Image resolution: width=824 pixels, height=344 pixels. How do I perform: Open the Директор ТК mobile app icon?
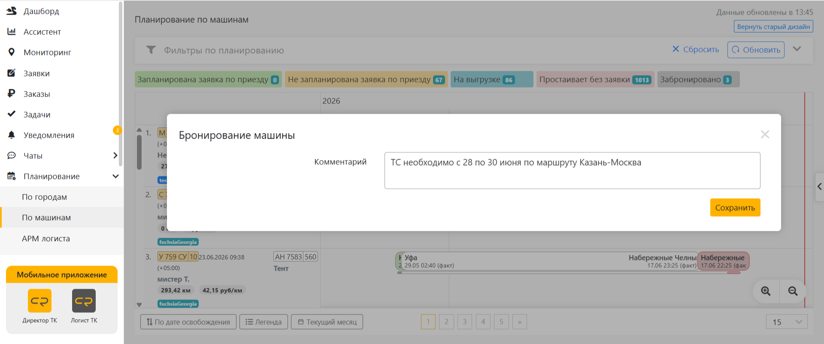(x=39, y=301)
